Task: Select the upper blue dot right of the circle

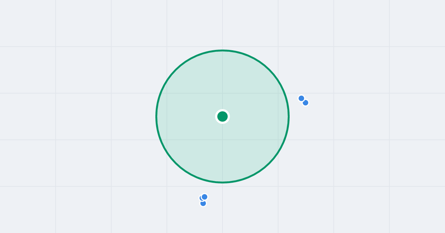Action: point(301,98)
